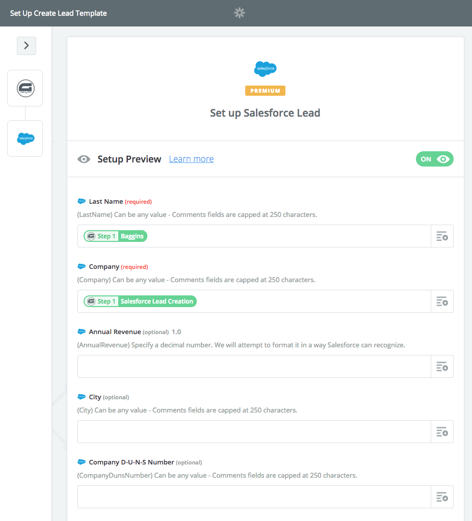Click the Zapier asterisk logo in header
The height and width of the screenshot is (521, 472).
pyautogui.click(x=240, y=13)
